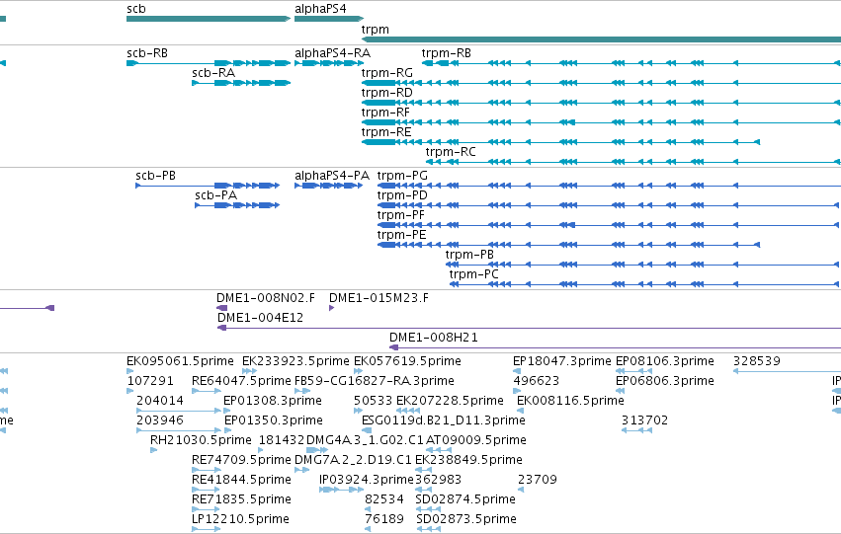841x534 pixels.
Task: Click the scb-RA transcript label
Action: coord(213,73)
